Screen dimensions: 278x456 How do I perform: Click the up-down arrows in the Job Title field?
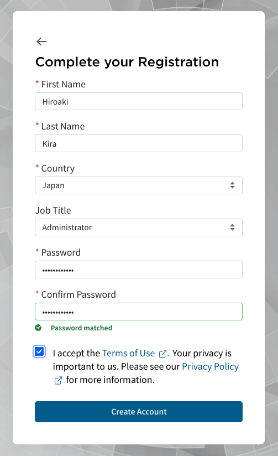(x=232, y=227)
